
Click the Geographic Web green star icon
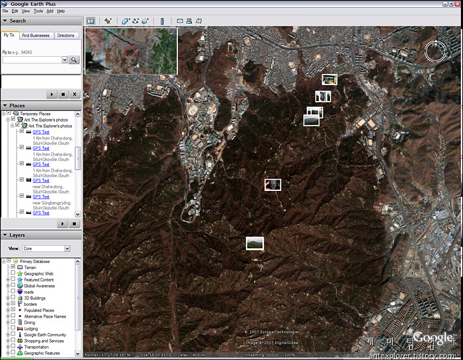pos(20,273)
